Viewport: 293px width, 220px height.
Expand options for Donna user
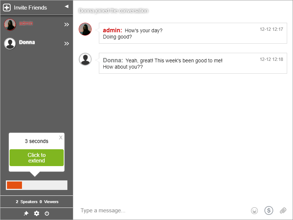pyautogui.click(x=67, y=44)
